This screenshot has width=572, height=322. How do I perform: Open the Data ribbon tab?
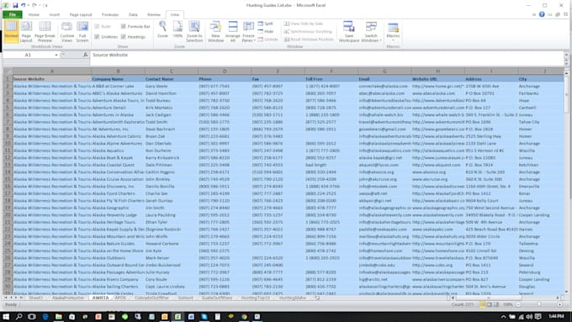tap(133, 14)
